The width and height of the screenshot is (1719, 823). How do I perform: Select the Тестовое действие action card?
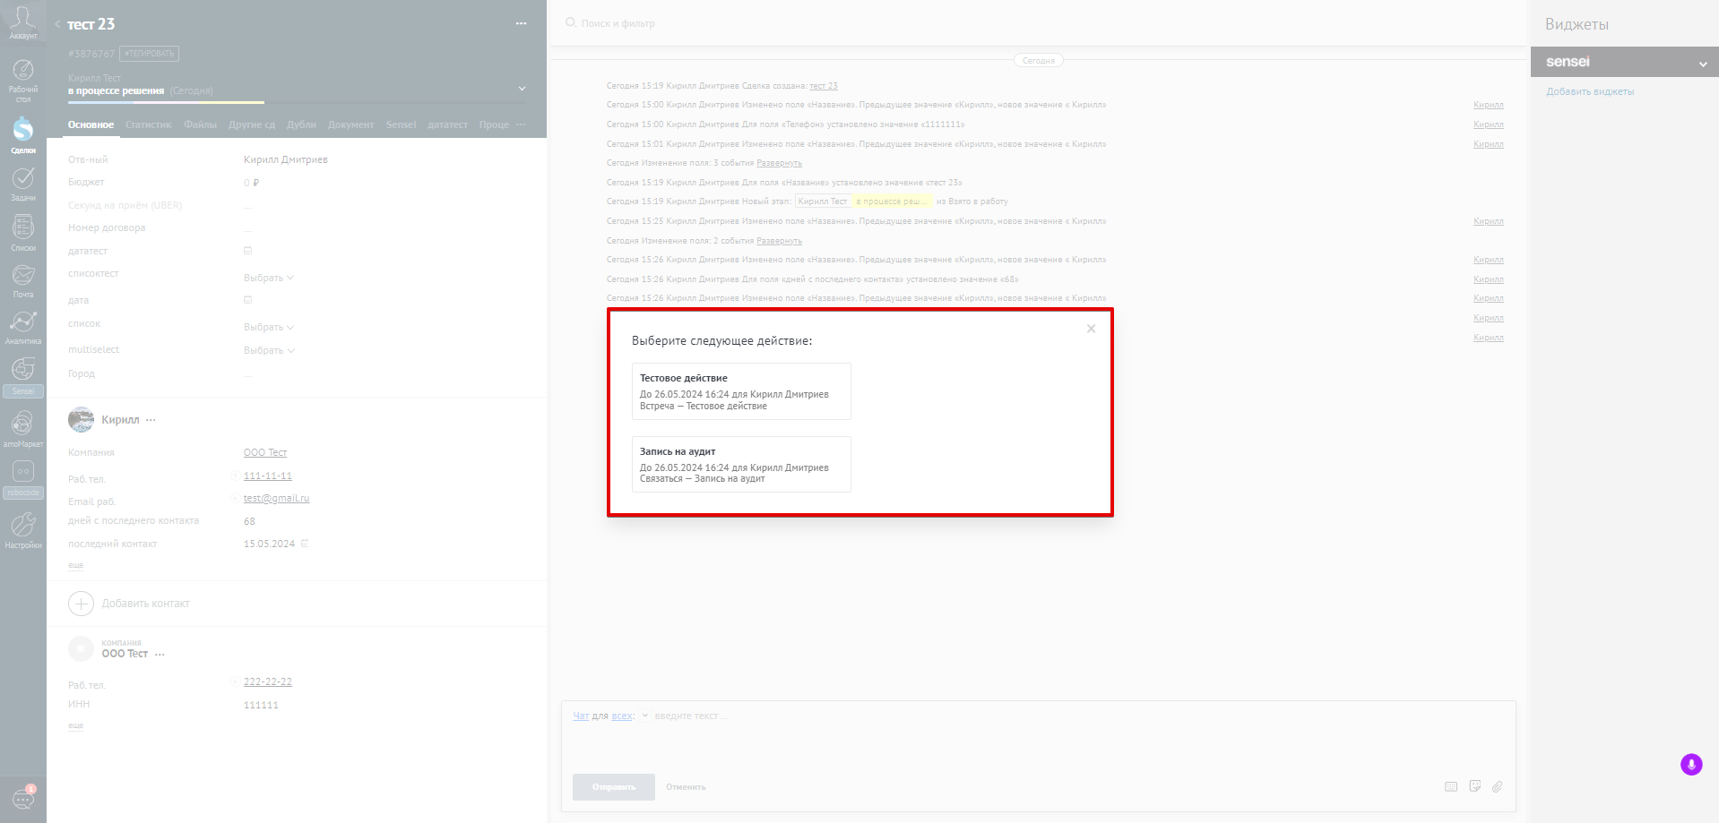click(741, 391)
